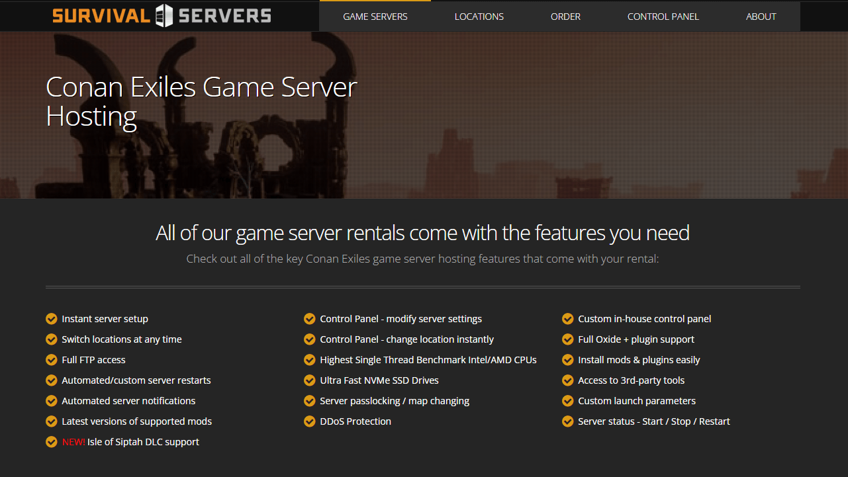
Task: Open the Game Servers menu
Action: [375, 17]
